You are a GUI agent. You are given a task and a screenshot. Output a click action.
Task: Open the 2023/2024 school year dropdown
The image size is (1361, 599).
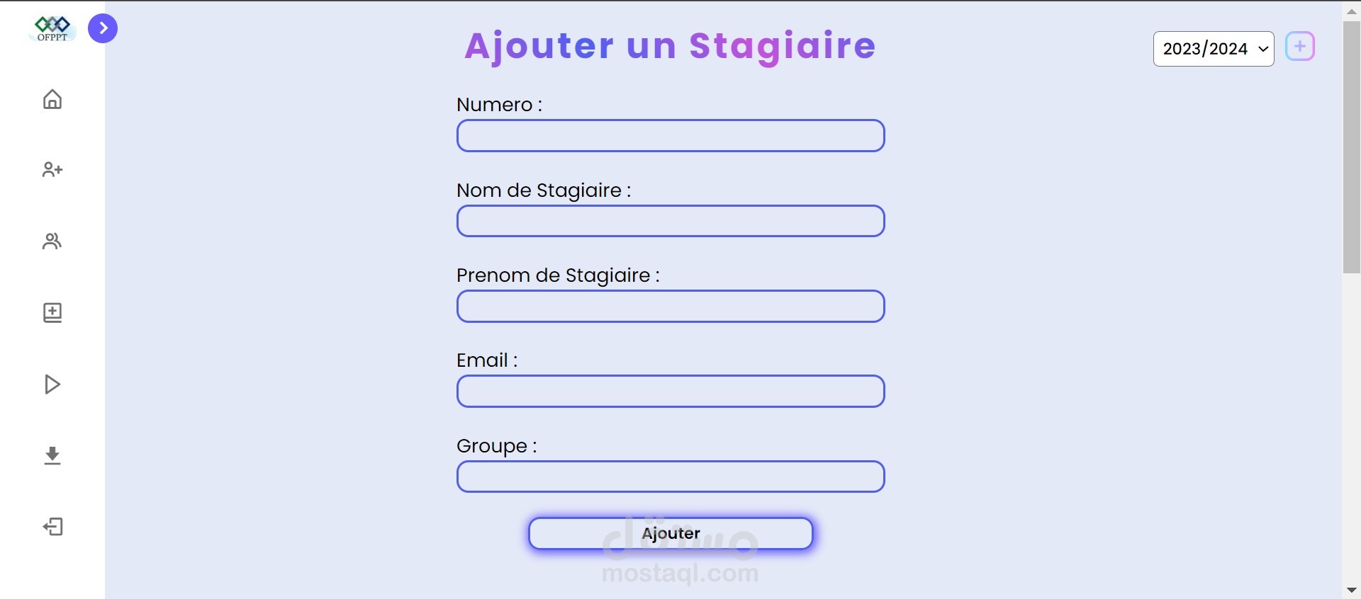1213,49
